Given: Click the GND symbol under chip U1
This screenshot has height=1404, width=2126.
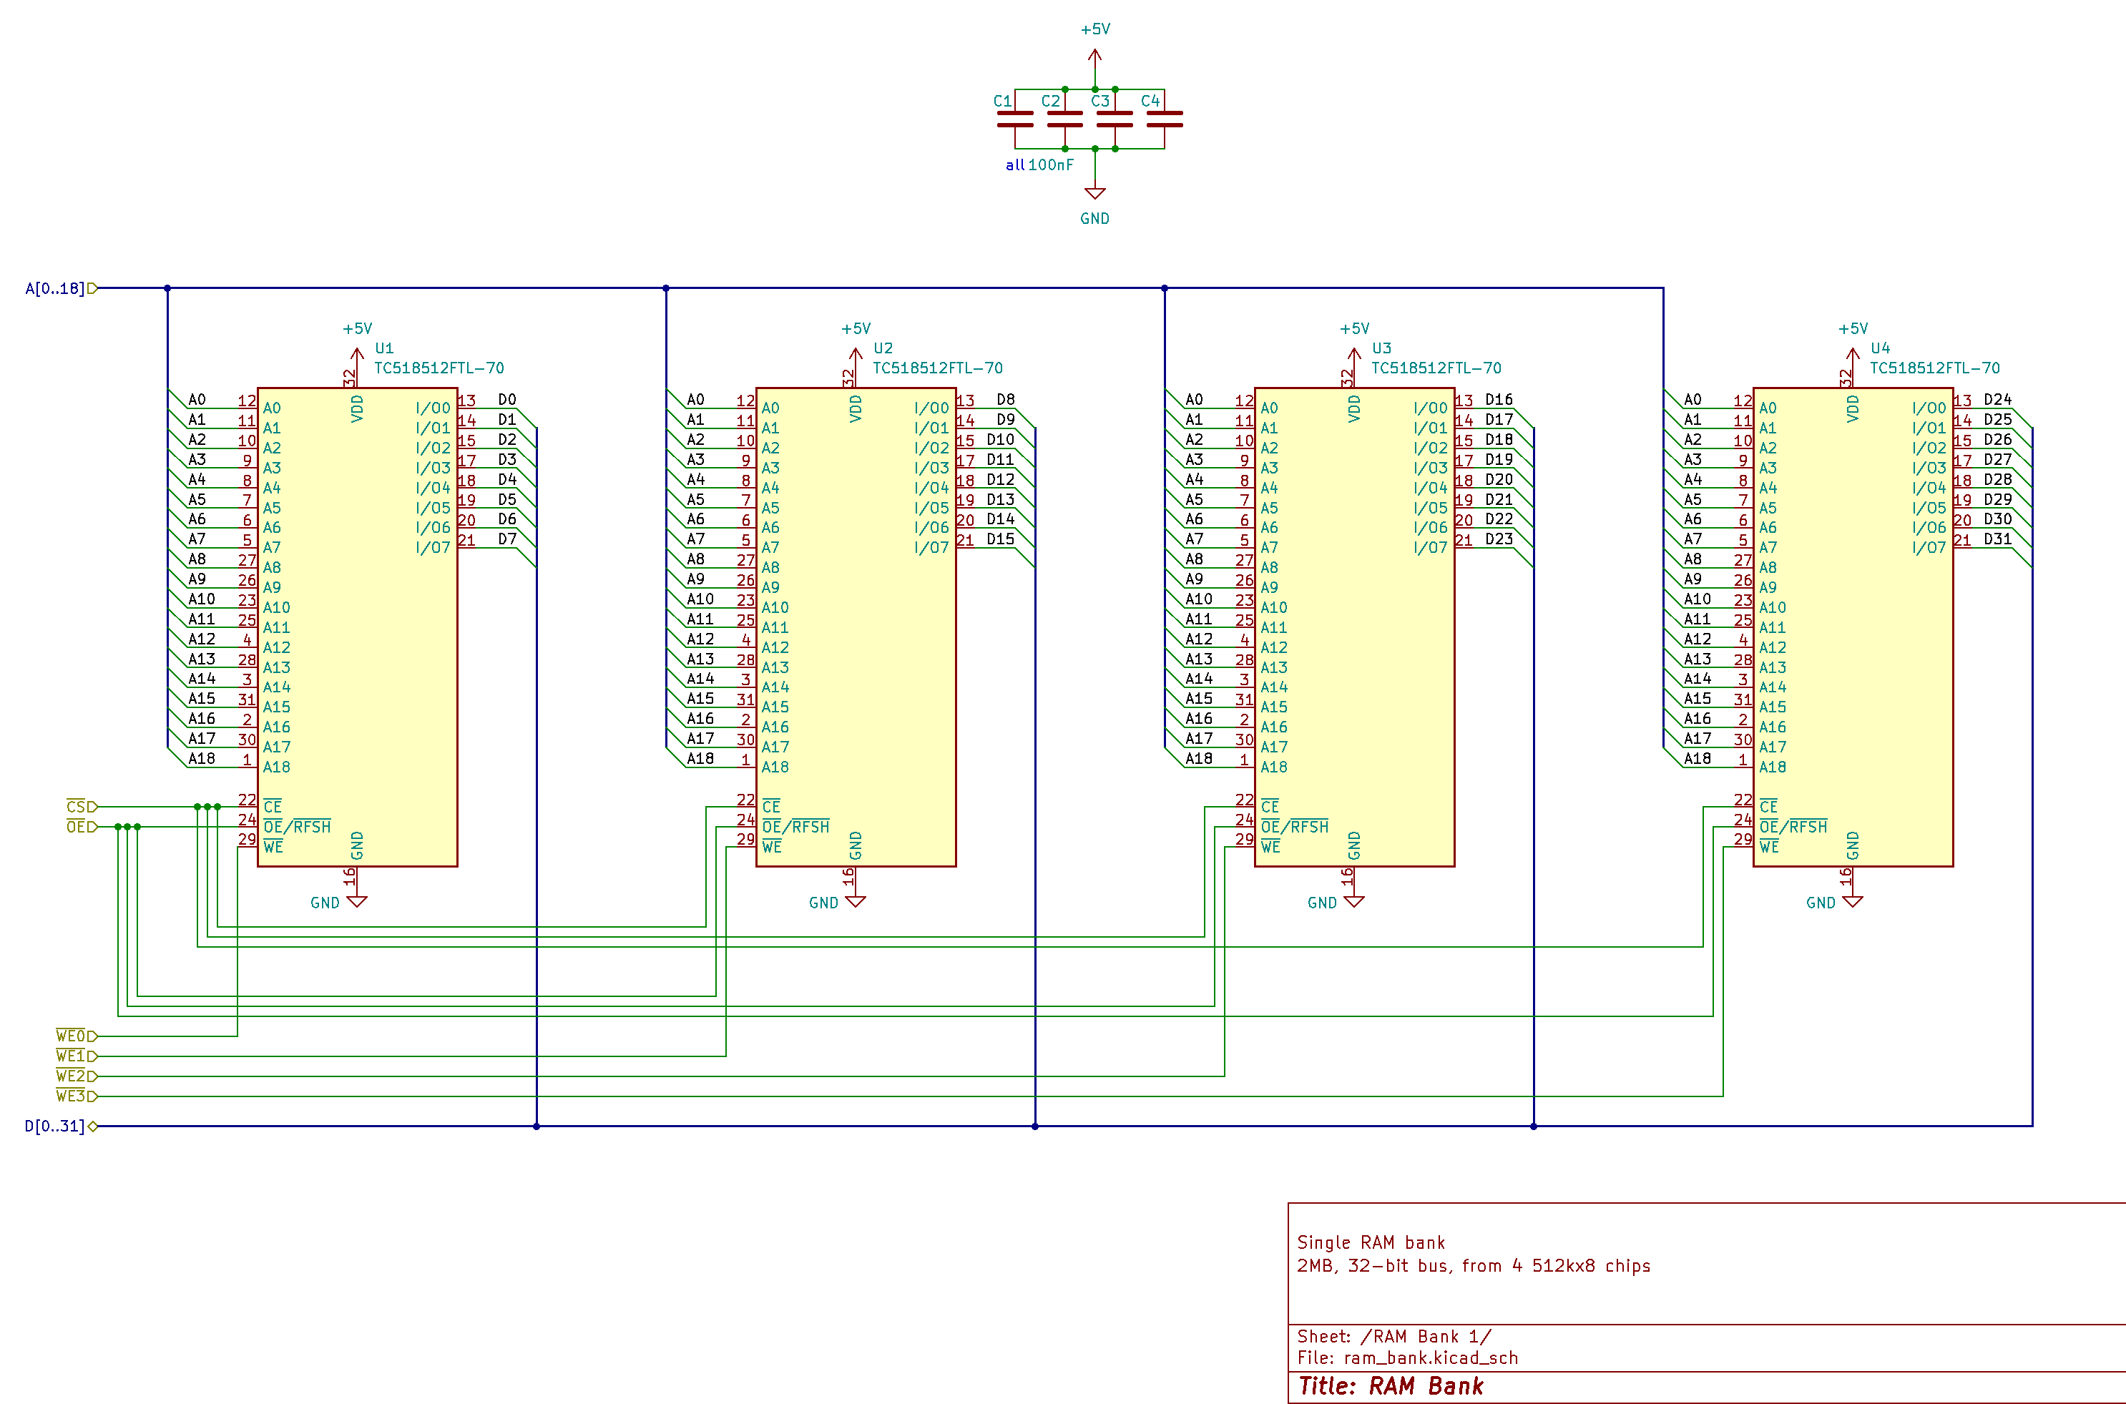Looking at the screenshot, I should (x=356, y=900).
